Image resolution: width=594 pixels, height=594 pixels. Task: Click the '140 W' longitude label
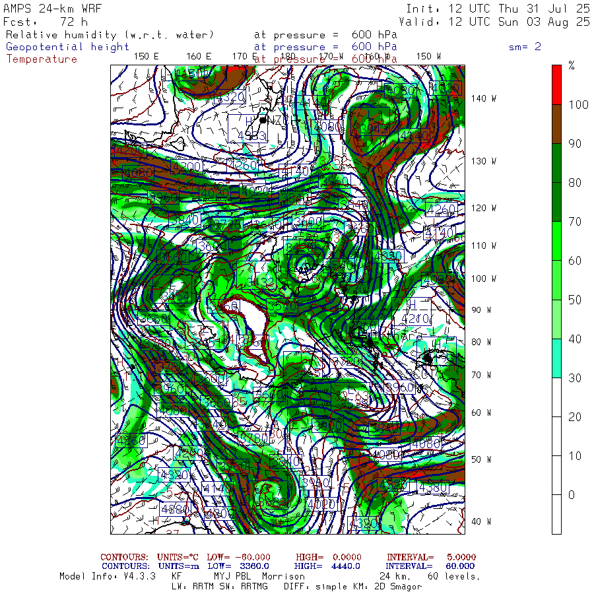coord(484,98)
